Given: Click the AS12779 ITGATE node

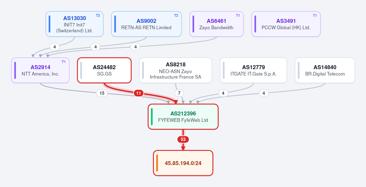Looking at the screenshot, I should click(253, 70).
